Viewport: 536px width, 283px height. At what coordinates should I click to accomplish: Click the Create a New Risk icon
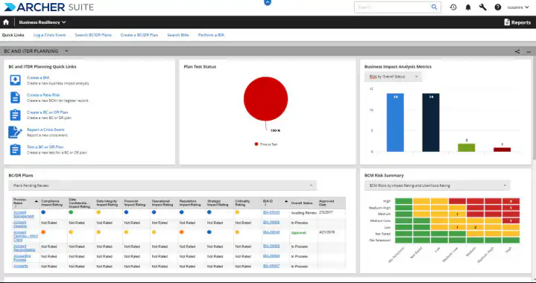(15, 98)
